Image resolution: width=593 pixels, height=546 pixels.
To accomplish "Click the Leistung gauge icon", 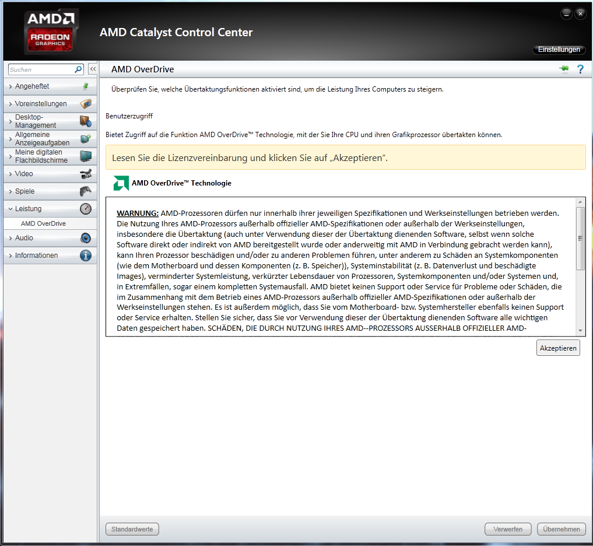I will (x=86, y=208).
